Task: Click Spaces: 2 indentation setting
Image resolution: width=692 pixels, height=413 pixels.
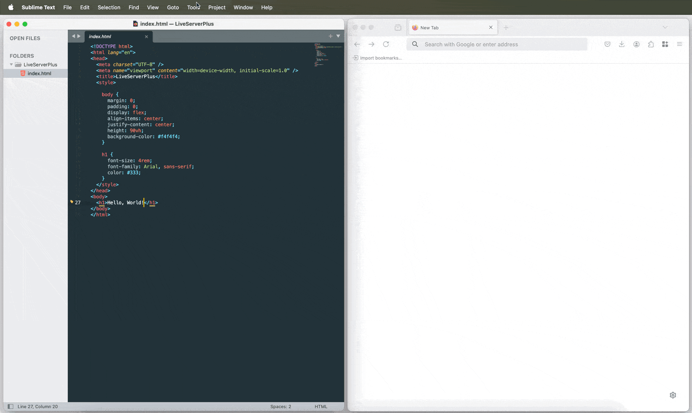Action: (x=281, y=406)
